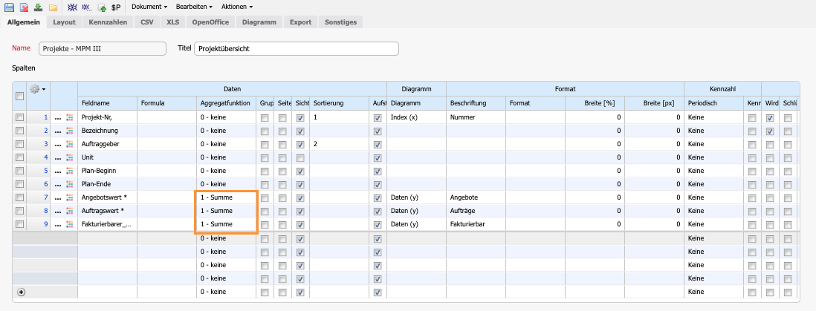Toggle the select-all checkbox in table header

[20, 96]
